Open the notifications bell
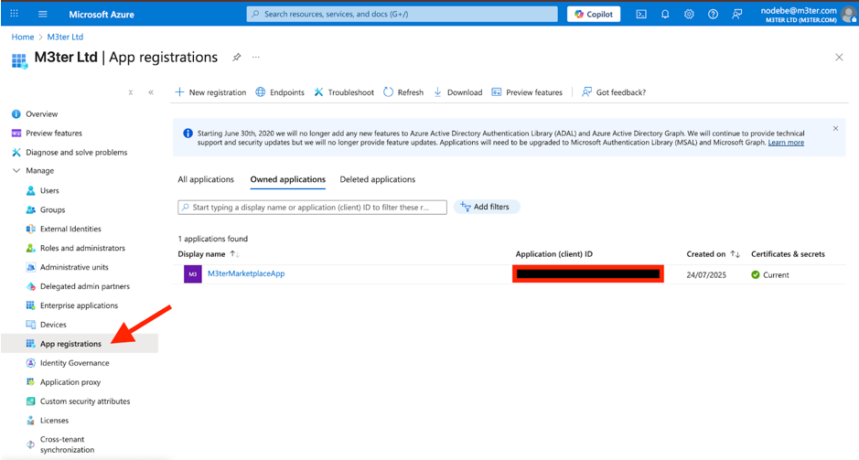The width and height of the screenshot is (859, 460). pyautogui.click(x=665, y=15)
